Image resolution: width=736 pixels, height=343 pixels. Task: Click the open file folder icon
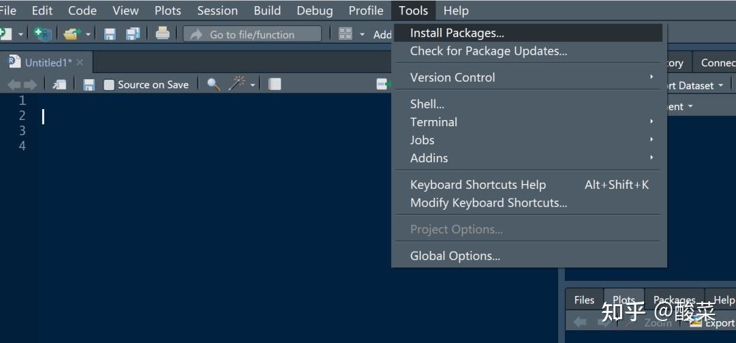(72, 34)
